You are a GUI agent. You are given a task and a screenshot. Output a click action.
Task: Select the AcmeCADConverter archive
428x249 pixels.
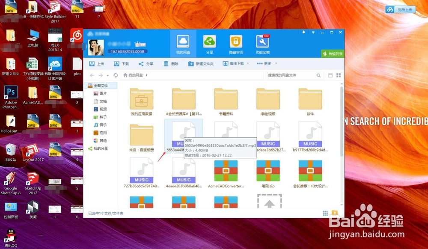tap(226, 174)
